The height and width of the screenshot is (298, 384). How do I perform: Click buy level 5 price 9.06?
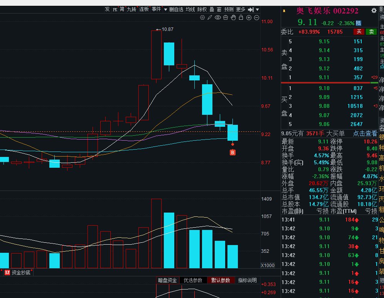324,124
